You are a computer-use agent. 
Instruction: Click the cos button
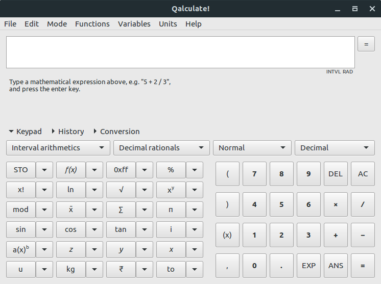(71, 229)
